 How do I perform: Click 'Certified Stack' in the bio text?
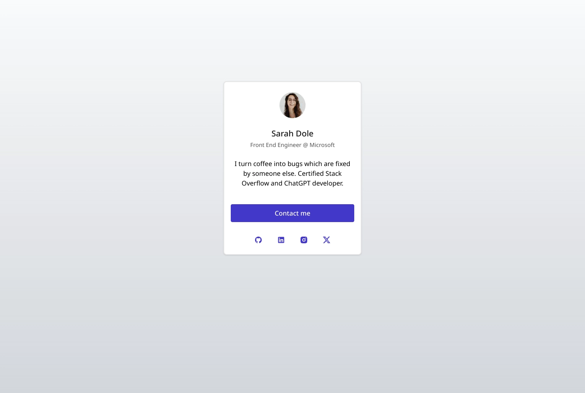pyautogui.click(x=320, y=173)
